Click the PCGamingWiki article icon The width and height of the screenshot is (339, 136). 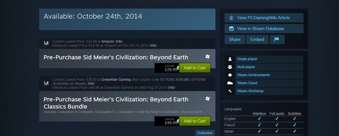tap(231, 18)
